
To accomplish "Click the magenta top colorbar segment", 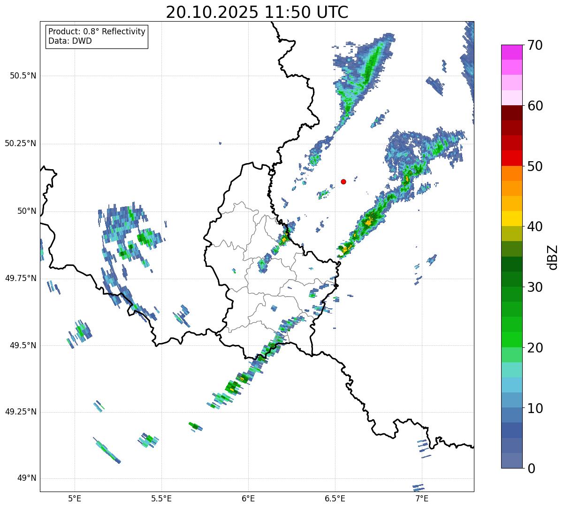I will click(x=511, y=52).
